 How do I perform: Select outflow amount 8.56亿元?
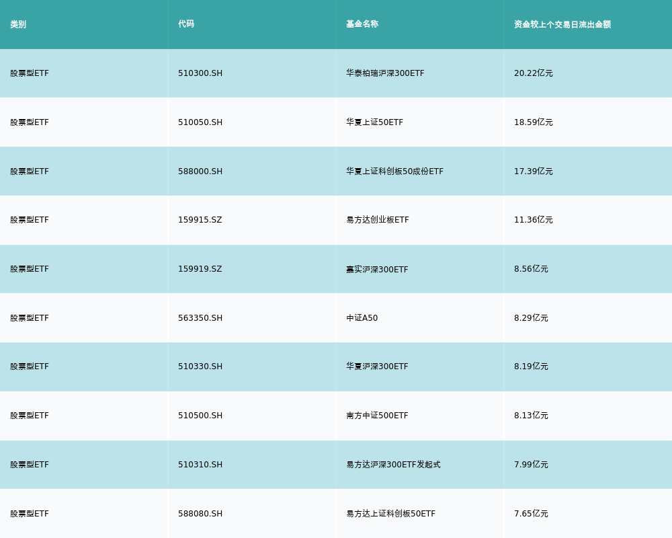click(x=531, y=269)
